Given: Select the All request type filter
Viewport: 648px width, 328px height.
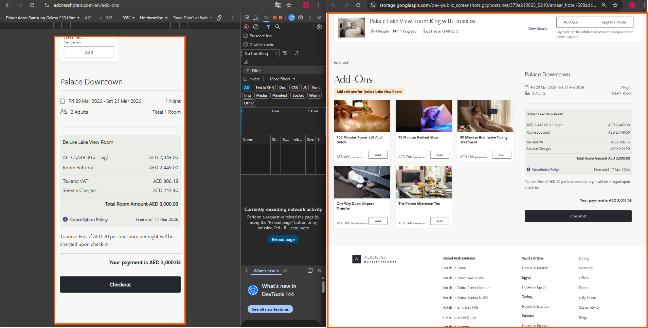Looking at the screenshot, I should 247,88.
